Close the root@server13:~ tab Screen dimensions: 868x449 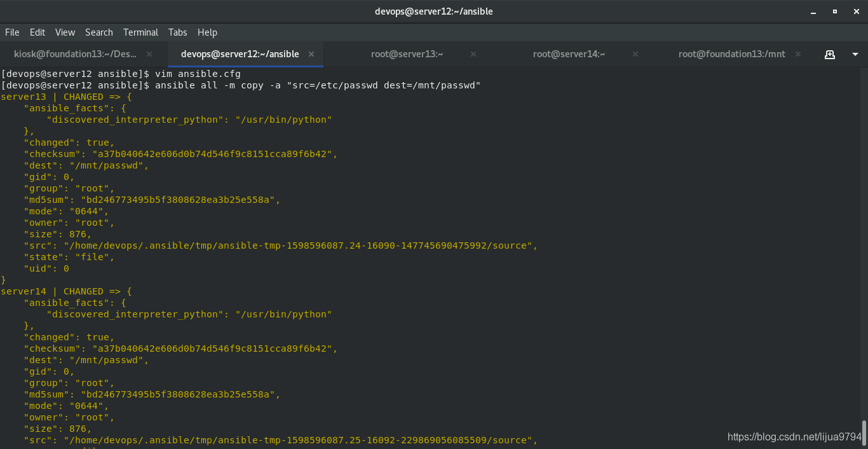coord(473,54)
